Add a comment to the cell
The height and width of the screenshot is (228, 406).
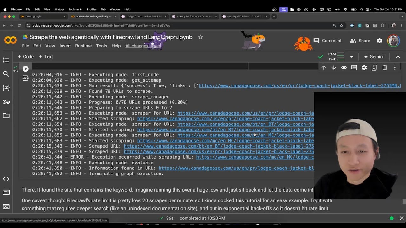click(x=354, y=67)
